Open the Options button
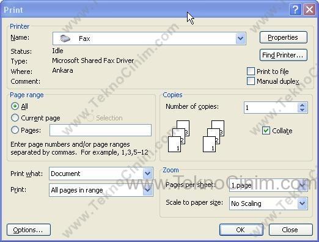The image size is (319, 242). [x=29, y=230]
